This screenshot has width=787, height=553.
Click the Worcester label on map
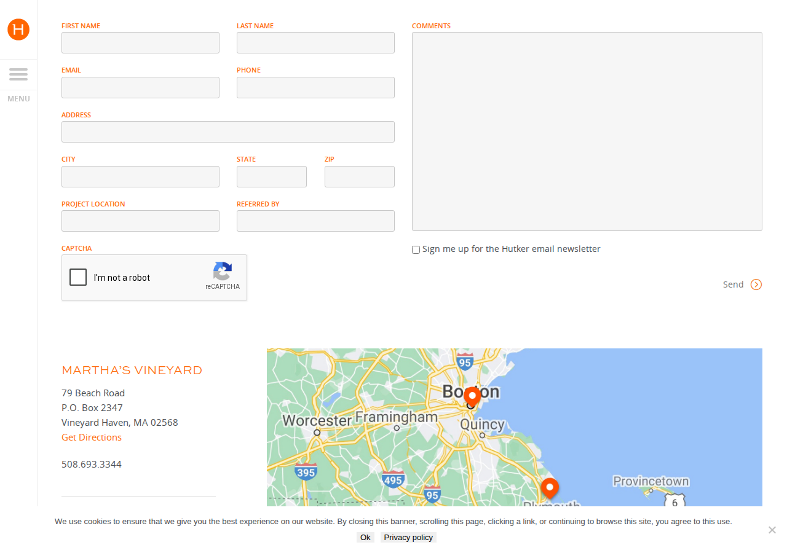pyautogui.click(x=317, y=421)
